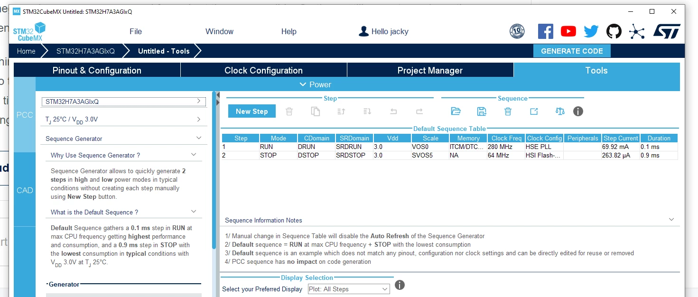Viewport: 698px width, 297px height.
Task: Open the Twitter icon
Action: [x=591, y=31]
